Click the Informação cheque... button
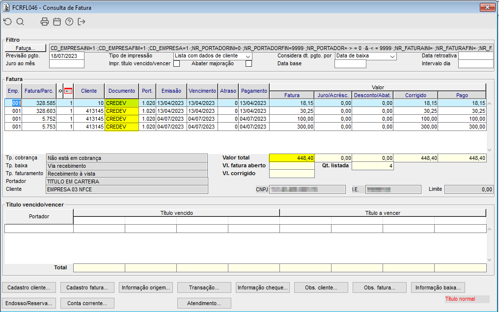499x312 pixels. tap(263, 287)
